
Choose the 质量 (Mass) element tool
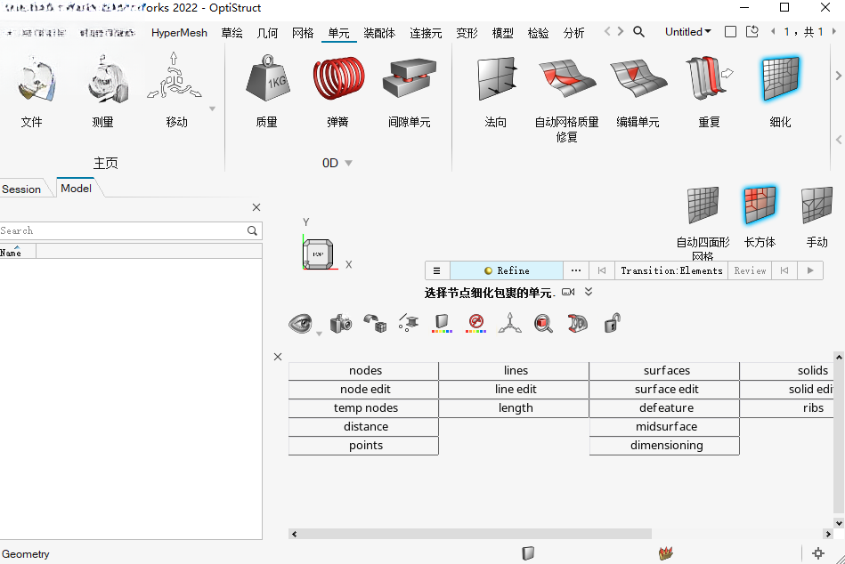coord(267,78)
